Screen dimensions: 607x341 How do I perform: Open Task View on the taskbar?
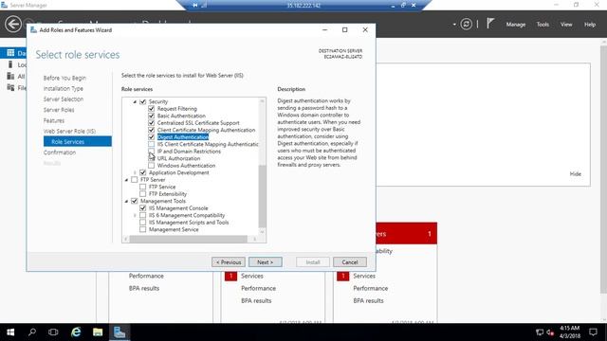(x=53, y=332)
